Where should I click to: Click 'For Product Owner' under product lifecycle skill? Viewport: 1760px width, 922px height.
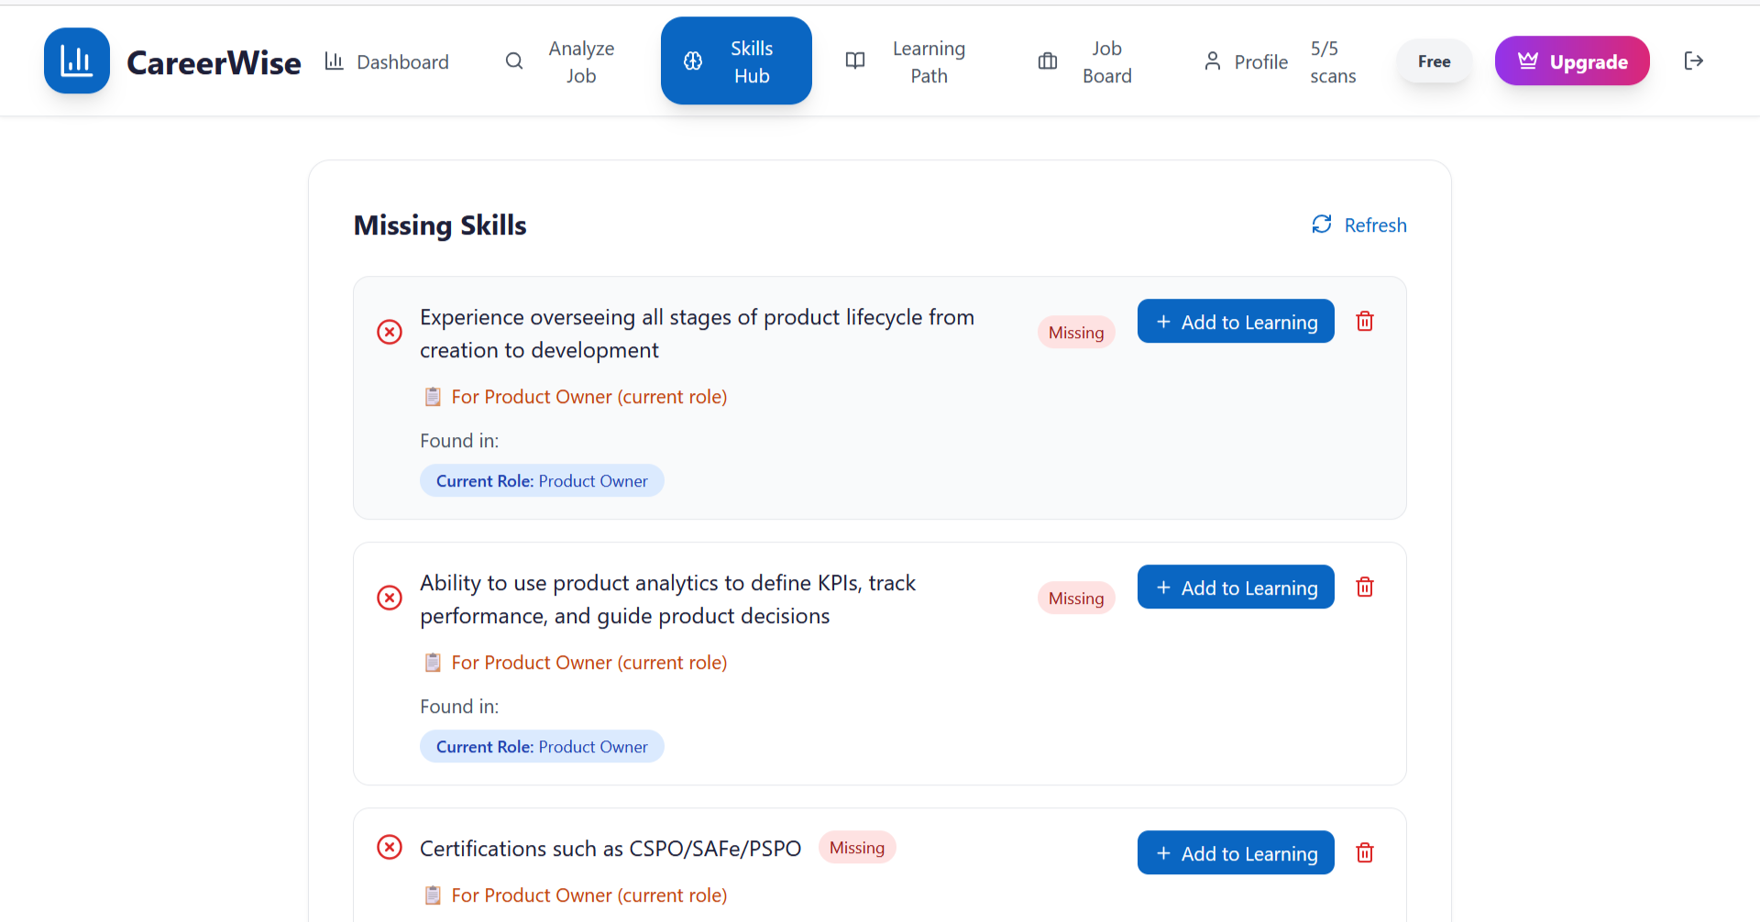coord(589,397)
